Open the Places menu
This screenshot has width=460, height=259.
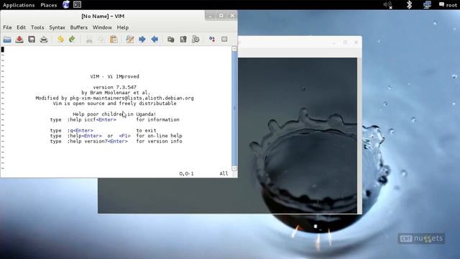click(x=49, y=5)
